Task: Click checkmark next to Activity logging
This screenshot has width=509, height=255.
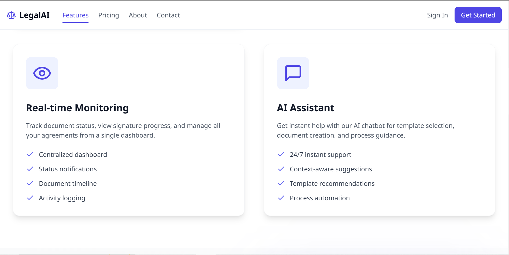Action: coord(30,198)
